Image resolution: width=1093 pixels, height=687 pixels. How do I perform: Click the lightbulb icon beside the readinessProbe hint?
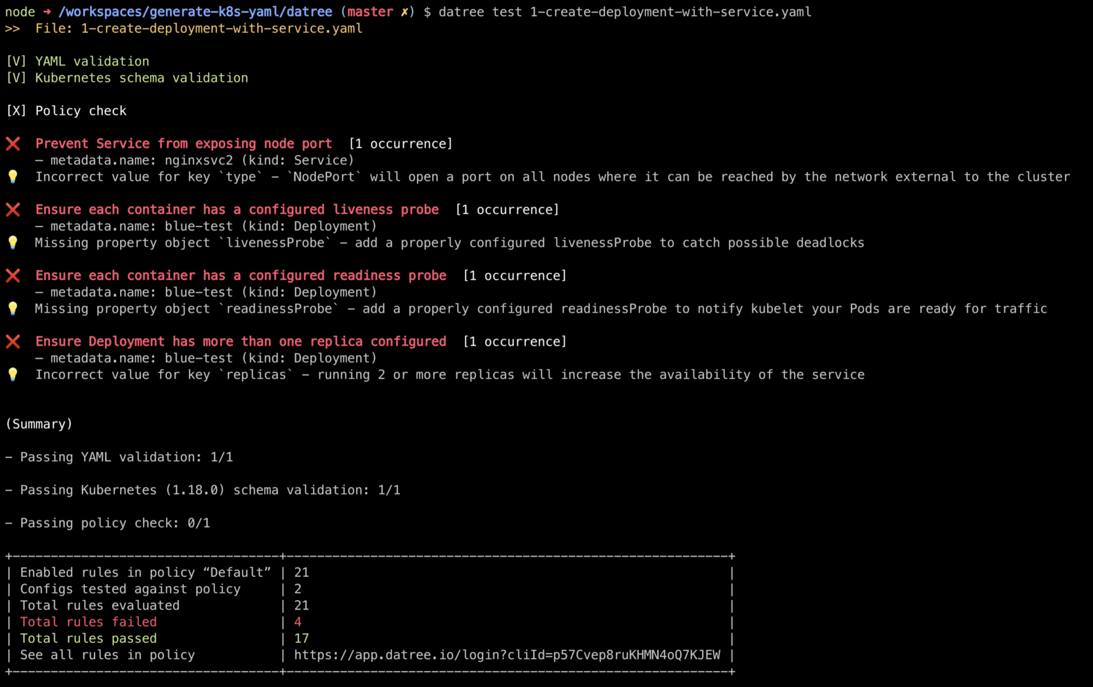pos(13,309)
